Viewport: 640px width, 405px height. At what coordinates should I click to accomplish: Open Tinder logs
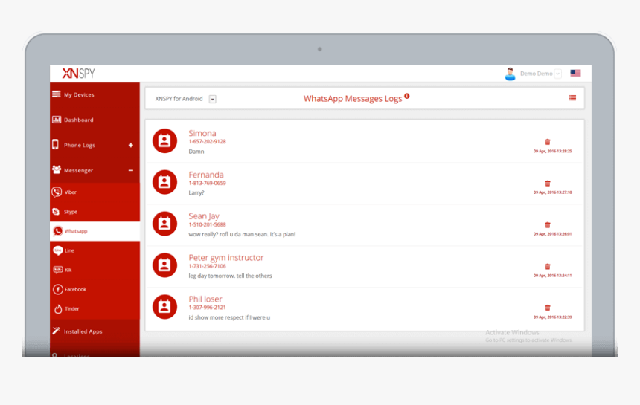pos(95,309)
